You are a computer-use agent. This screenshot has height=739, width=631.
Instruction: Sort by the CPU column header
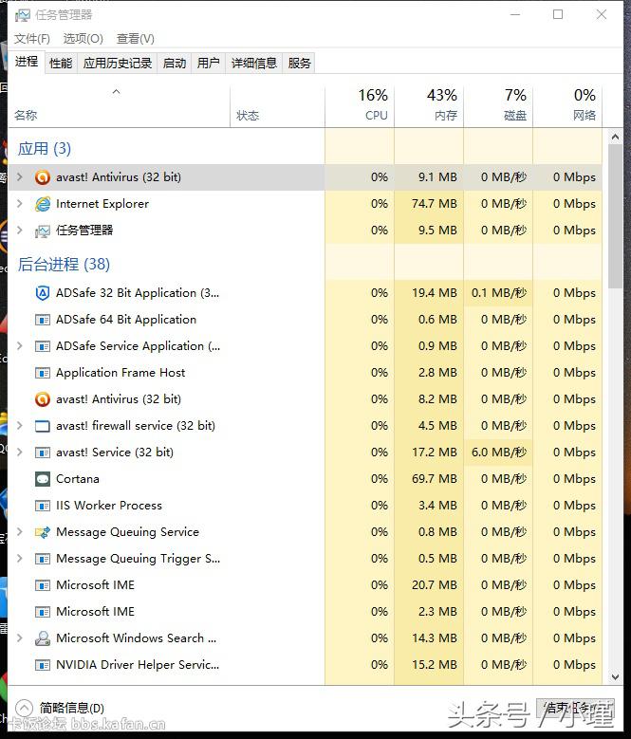pos(360,107)
